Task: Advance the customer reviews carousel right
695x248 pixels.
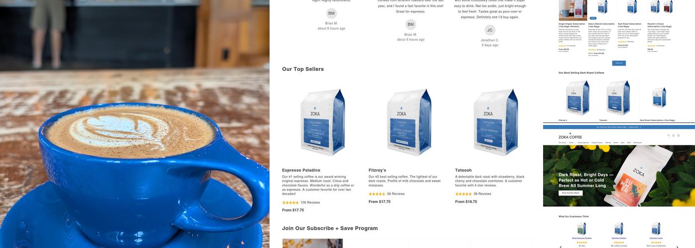Action: click(677, 247)
